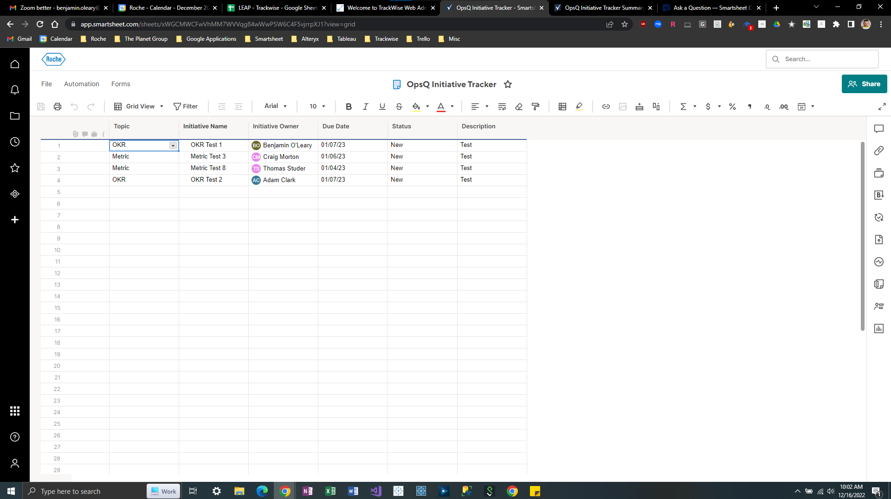This screenshot has height=499, width=891.
Task: Open the Account profile icon in sidebar
Action: tap(15, 463)
